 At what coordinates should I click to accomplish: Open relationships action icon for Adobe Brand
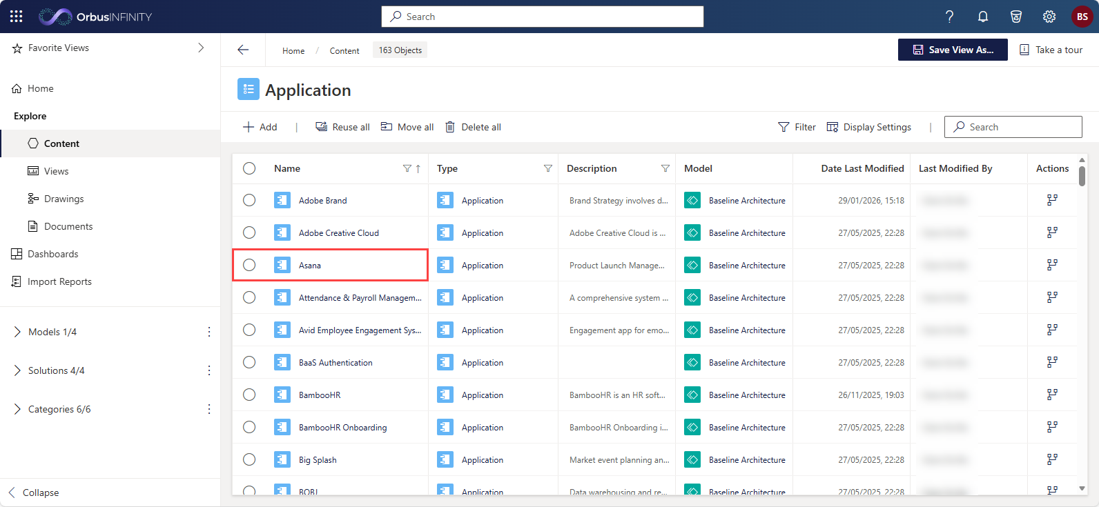pos(1052,200)
